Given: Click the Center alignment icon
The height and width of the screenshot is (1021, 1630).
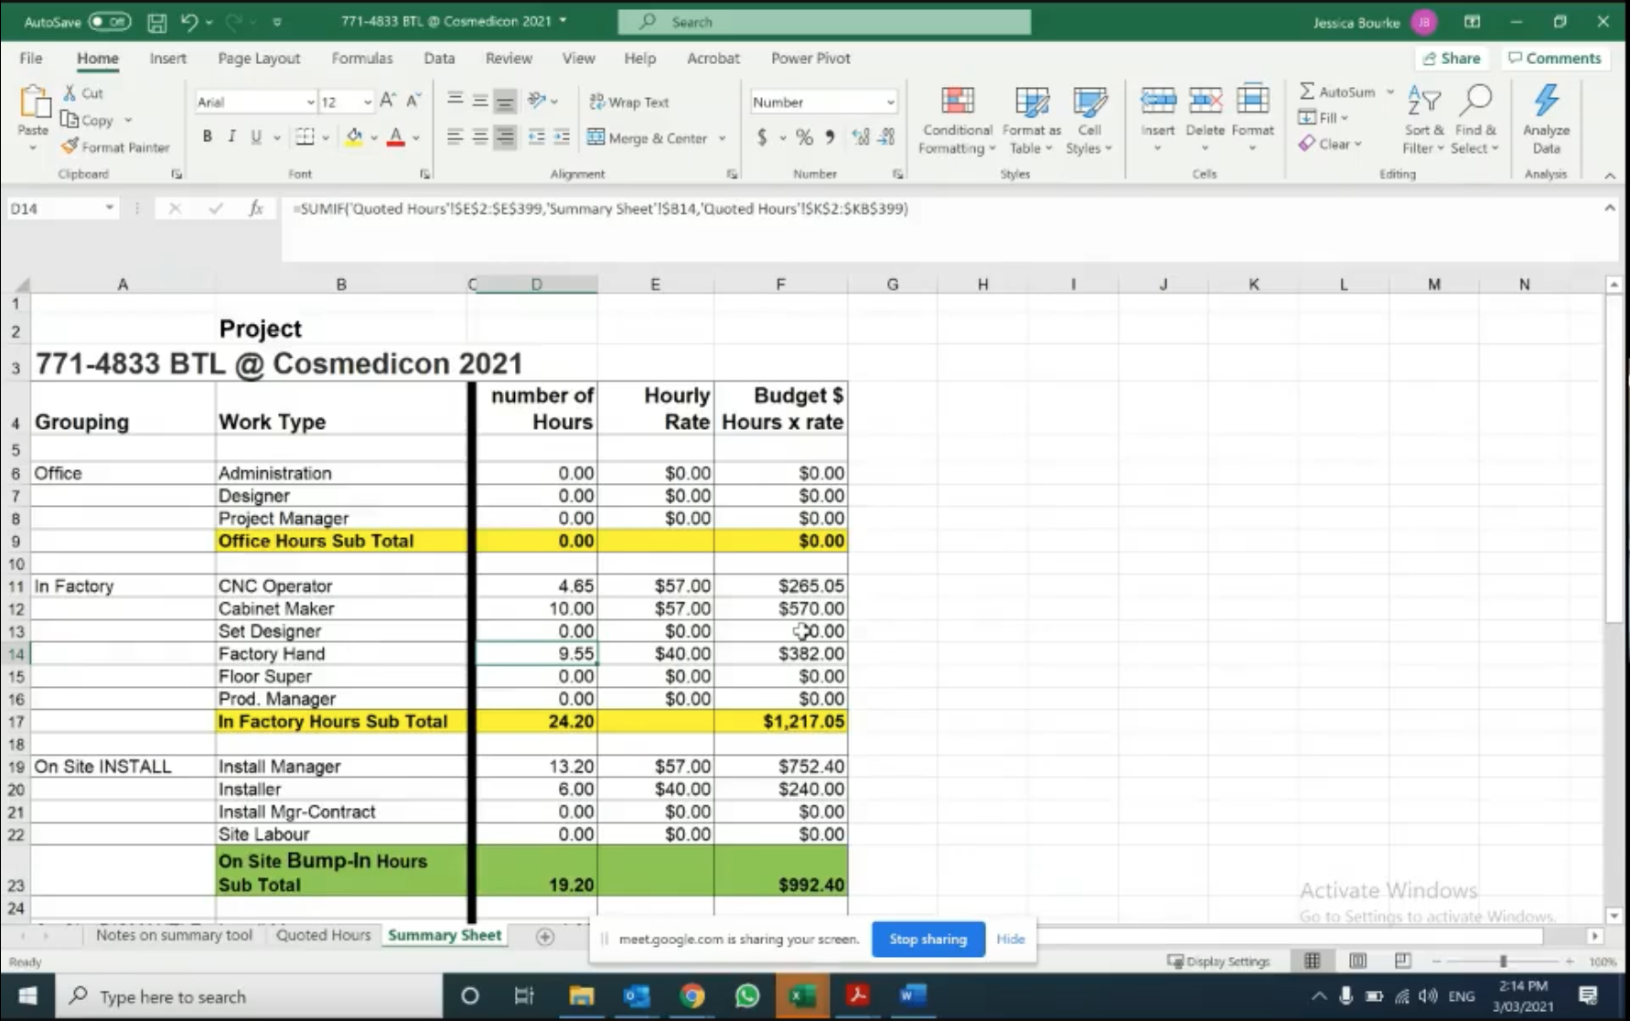Looking at the screenshot, I should [479, 137].
